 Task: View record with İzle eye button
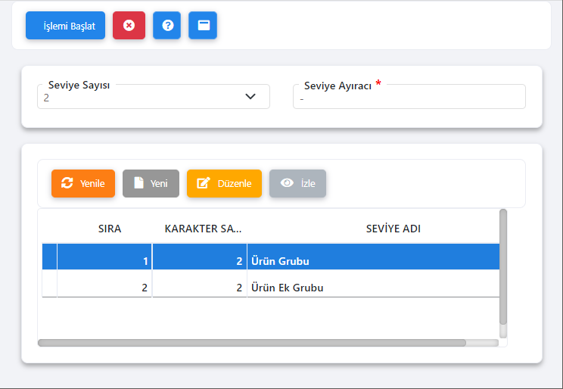pyautogui.click(x=297, y=184)
